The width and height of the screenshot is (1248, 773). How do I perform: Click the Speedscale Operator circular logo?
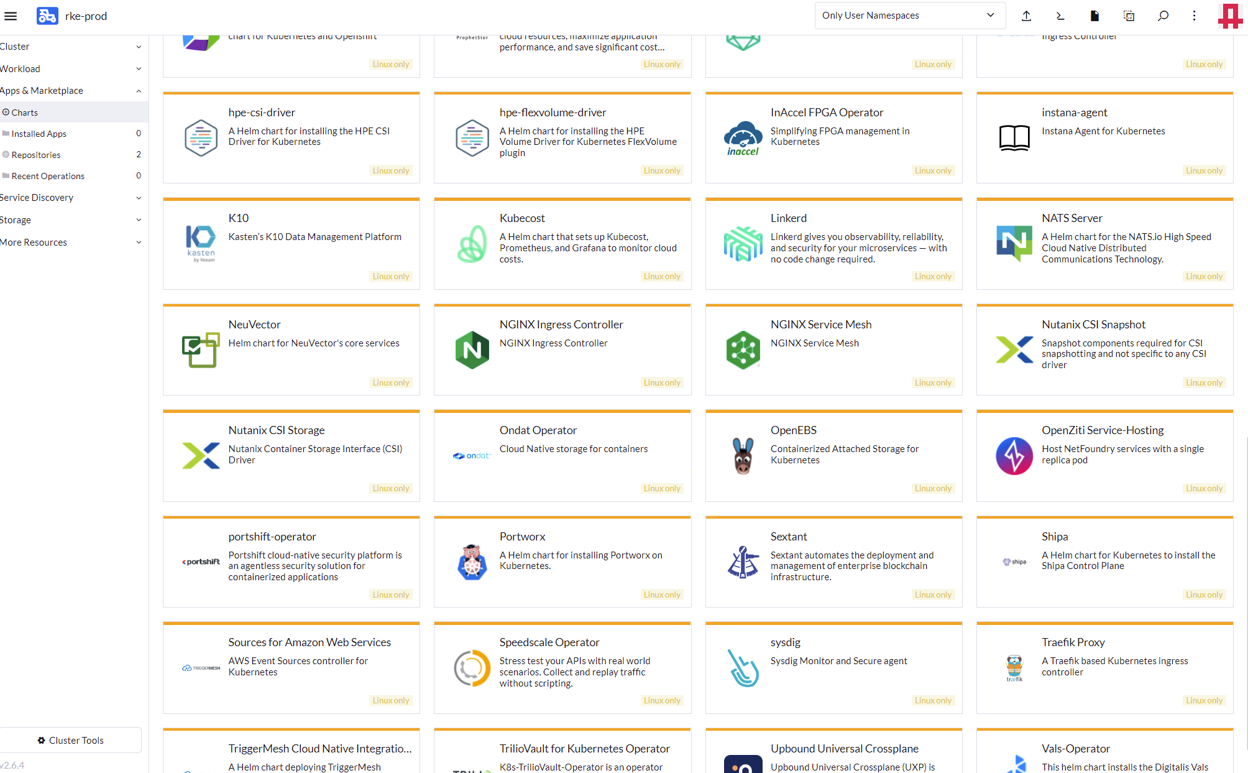pos(472,668)
